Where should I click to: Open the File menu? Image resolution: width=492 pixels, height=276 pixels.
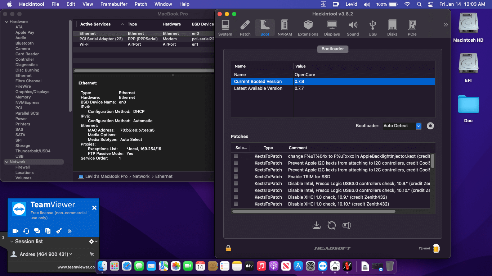pyautogui.click(x=55, y=4)
